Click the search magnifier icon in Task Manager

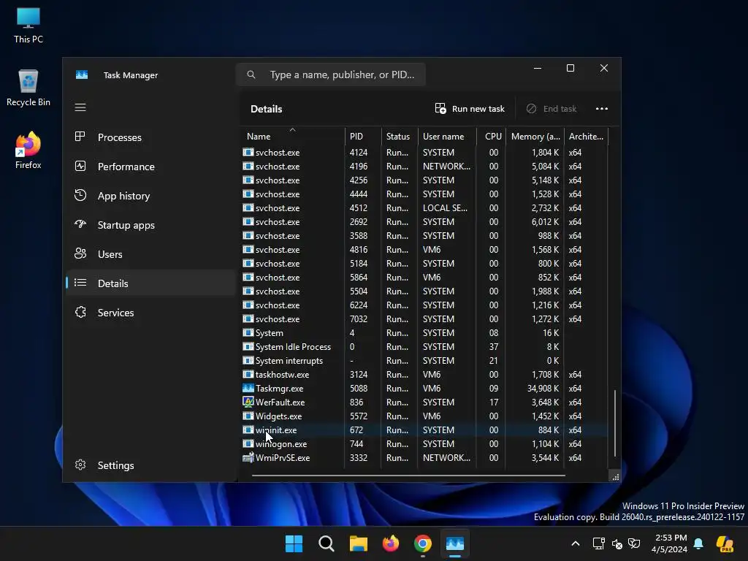251,75
